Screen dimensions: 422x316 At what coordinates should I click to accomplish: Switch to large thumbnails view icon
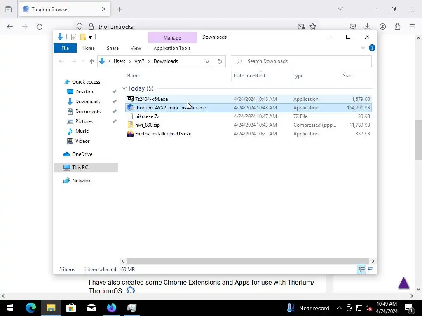tap(370, 269)
